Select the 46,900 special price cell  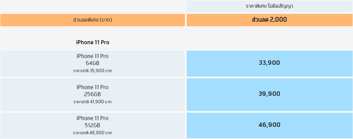pyautogui.click(x=269, y=125)
